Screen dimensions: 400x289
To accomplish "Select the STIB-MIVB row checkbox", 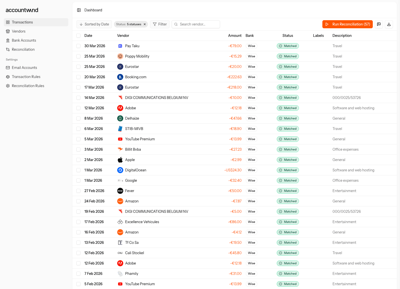I will click(78, 129).
